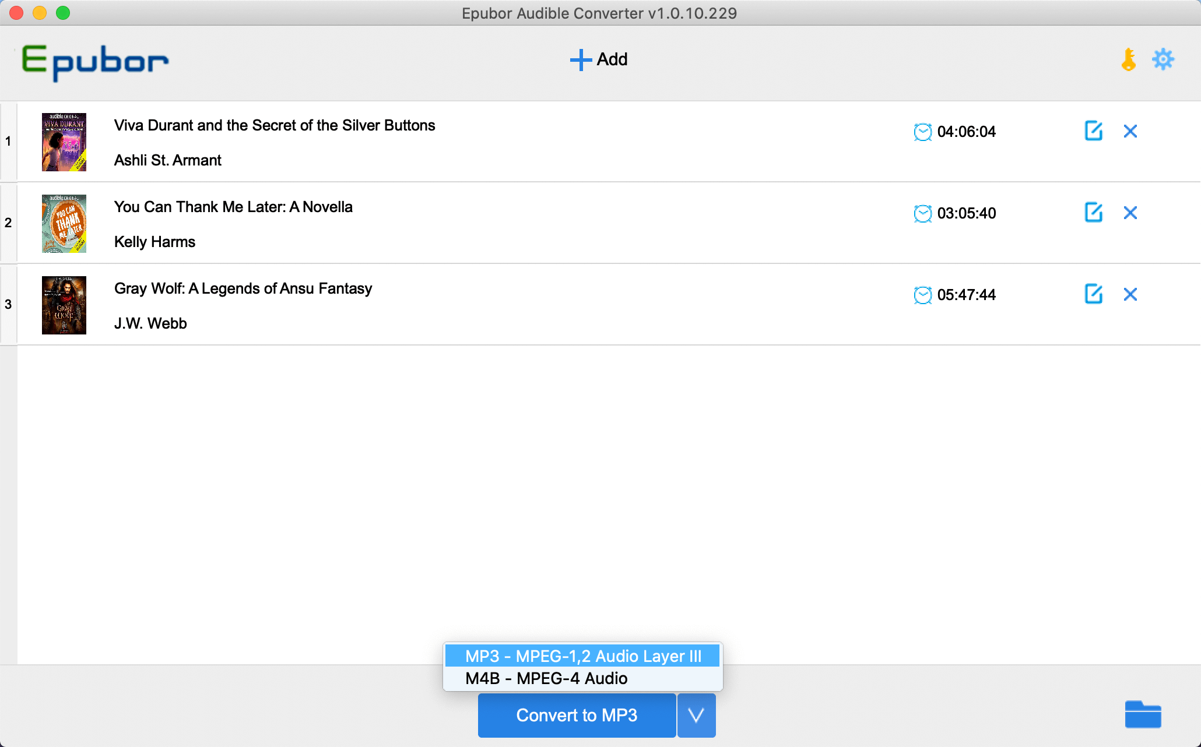Click the duration 04:06:04

click(x=967, y=132)
